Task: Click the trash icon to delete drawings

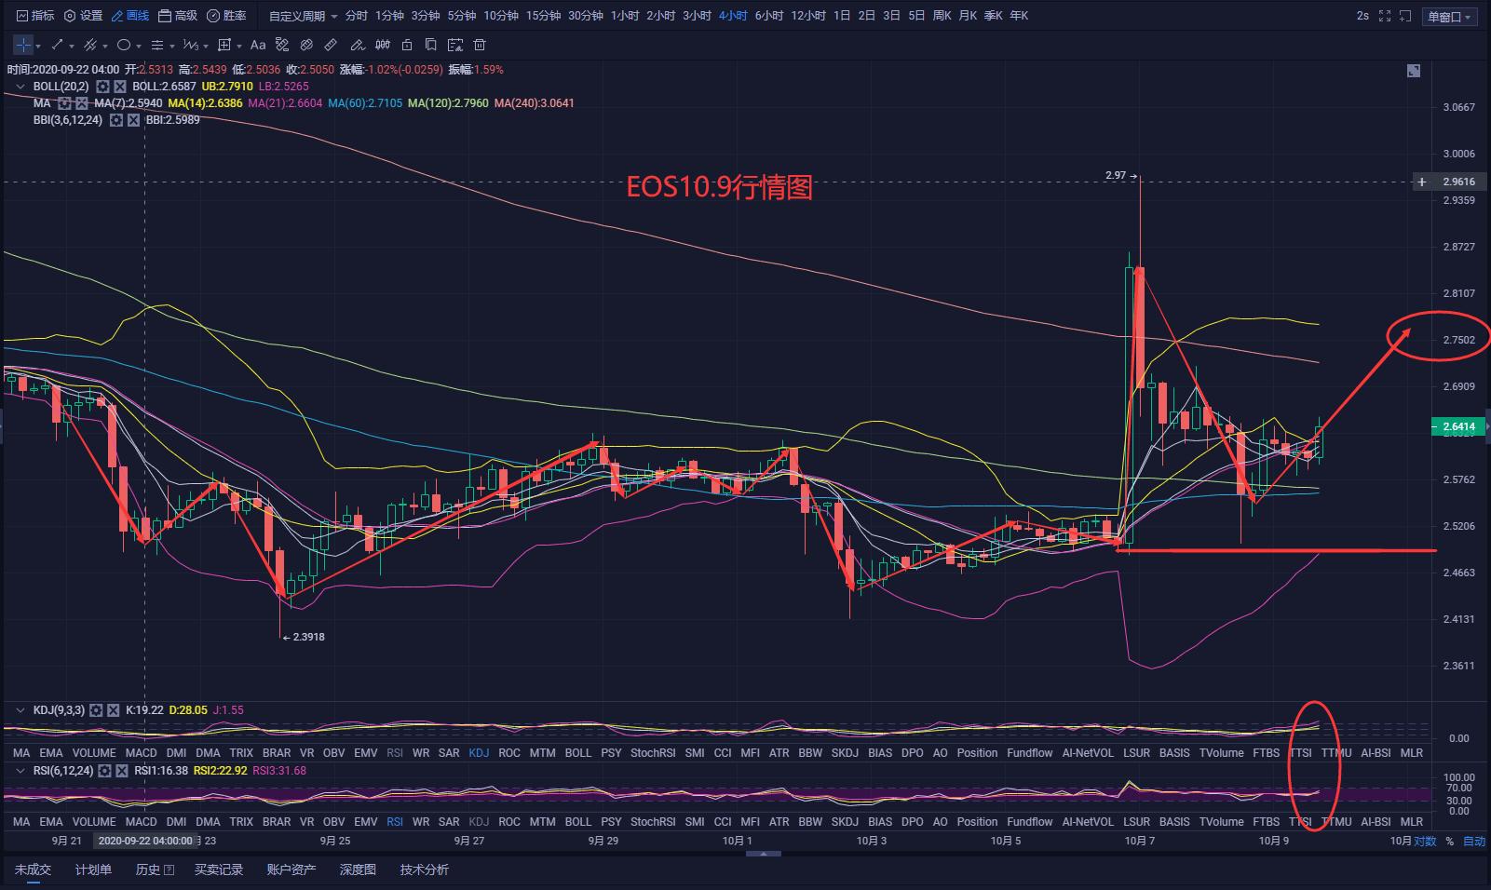Action: 480,45
